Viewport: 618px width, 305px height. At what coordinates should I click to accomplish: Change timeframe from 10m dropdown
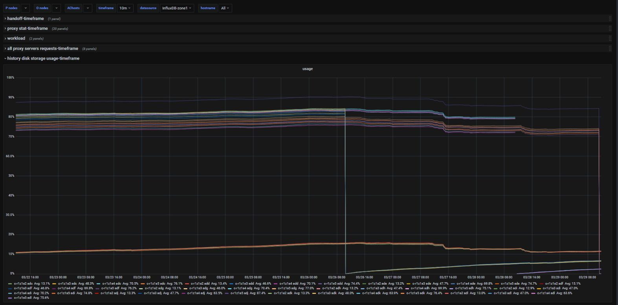click(125, 8)
